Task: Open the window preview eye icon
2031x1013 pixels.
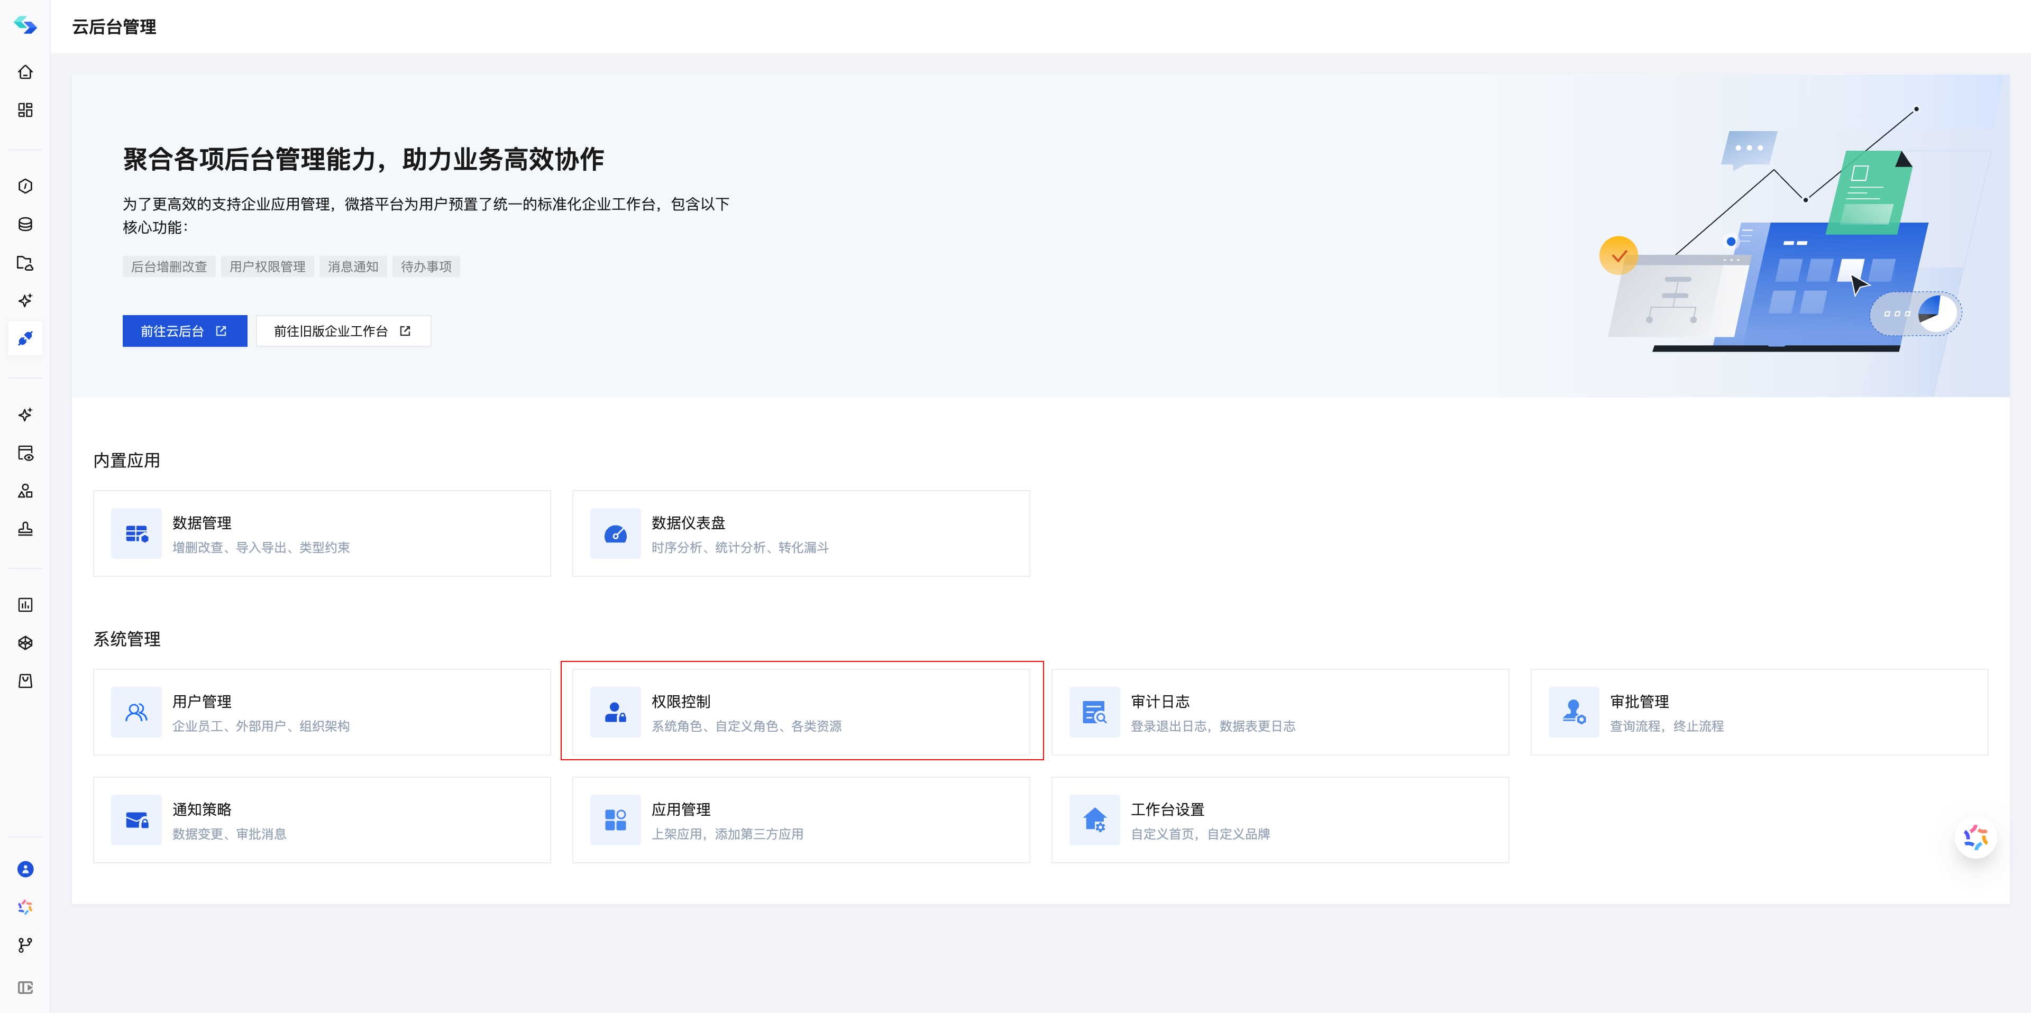Action: coord(25,453)
